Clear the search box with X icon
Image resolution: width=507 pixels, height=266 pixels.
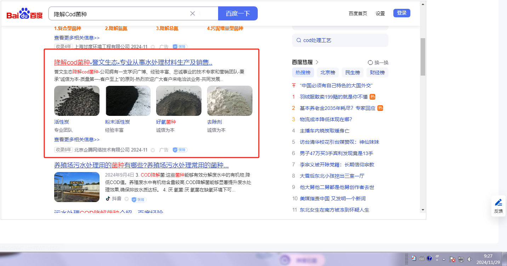[x=193, y=14]
